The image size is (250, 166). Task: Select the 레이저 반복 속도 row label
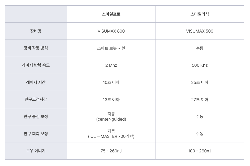coord(36,65)
